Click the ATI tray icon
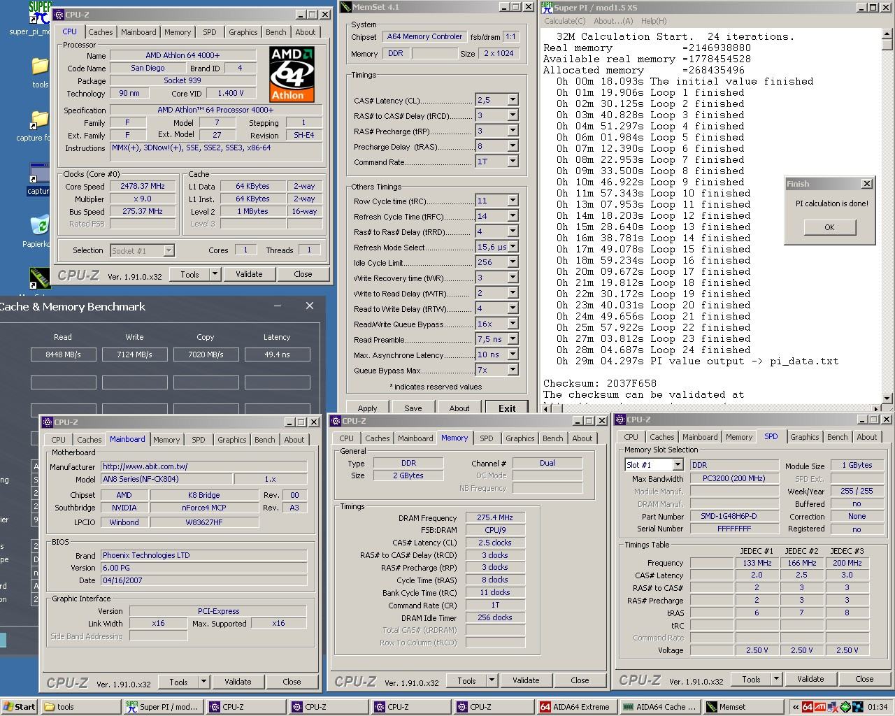Viewport: 895px width, 716px height. pyautogui.click(x=819, y=707)
